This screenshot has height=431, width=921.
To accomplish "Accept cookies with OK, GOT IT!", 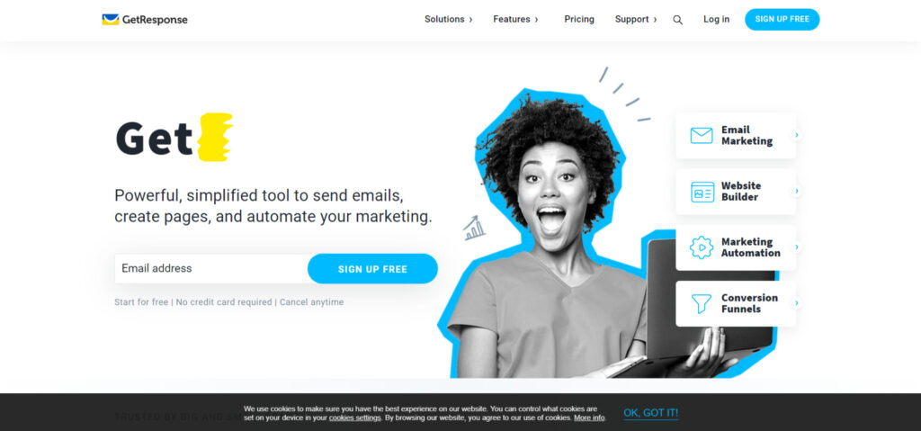I will 651,413.
